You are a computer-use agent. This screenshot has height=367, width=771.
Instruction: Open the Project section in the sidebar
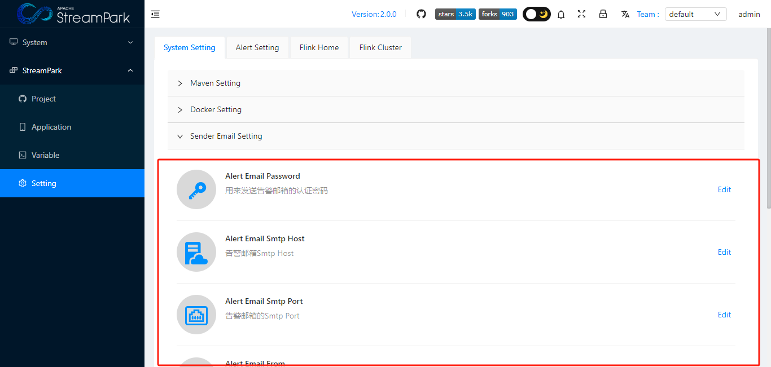point(44,99)
